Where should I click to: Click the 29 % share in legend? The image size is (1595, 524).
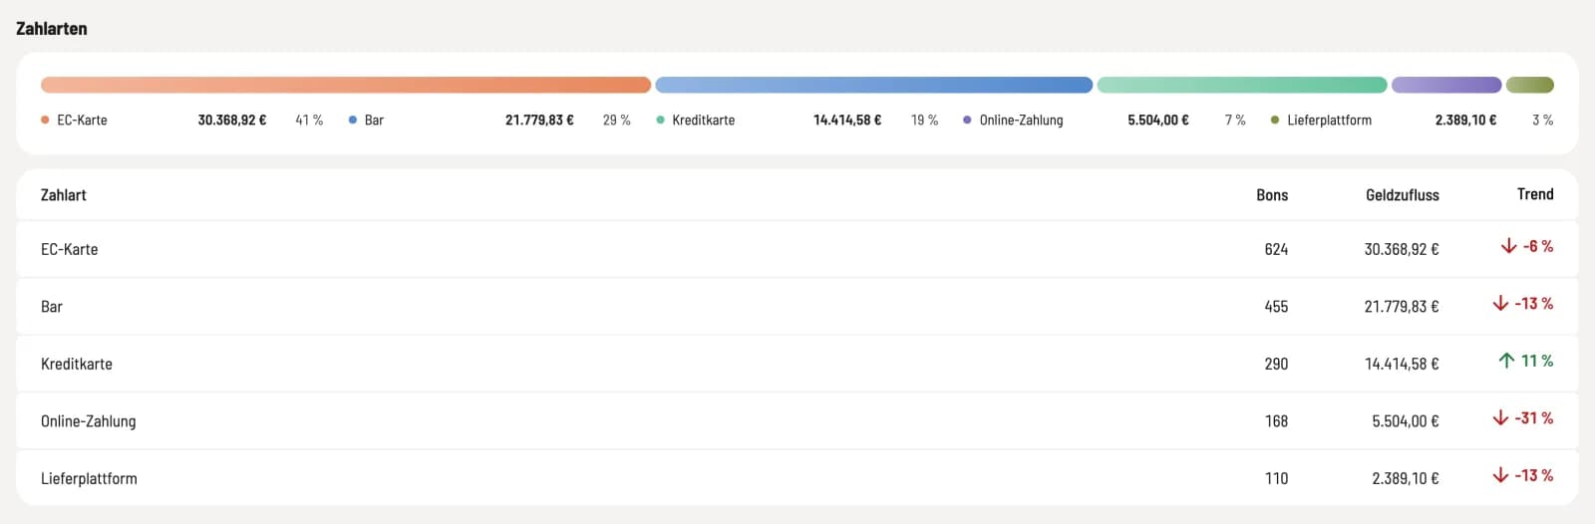(x=617, y=120)
